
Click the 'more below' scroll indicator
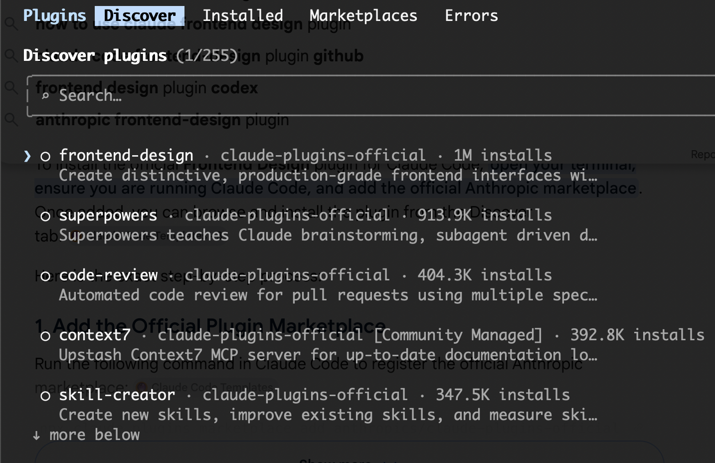click(95, 435)
